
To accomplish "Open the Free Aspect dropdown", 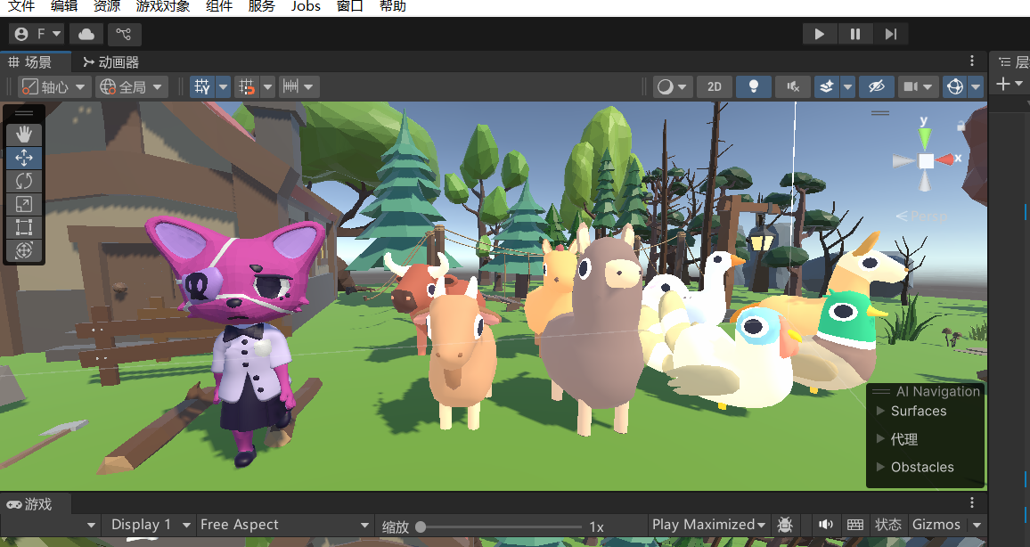I will coord(284,525).
